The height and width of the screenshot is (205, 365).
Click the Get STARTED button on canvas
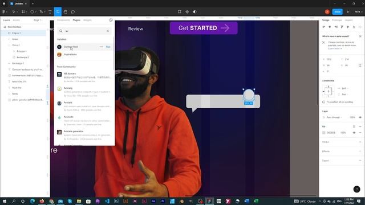[204, 28]
